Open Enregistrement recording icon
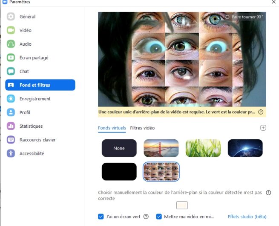 (x=11, y=99)
